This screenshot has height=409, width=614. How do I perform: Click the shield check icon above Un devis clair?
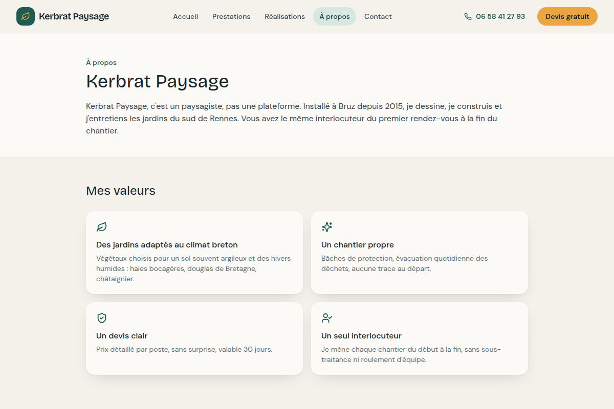pyautogui.click(x=102, y=318)
